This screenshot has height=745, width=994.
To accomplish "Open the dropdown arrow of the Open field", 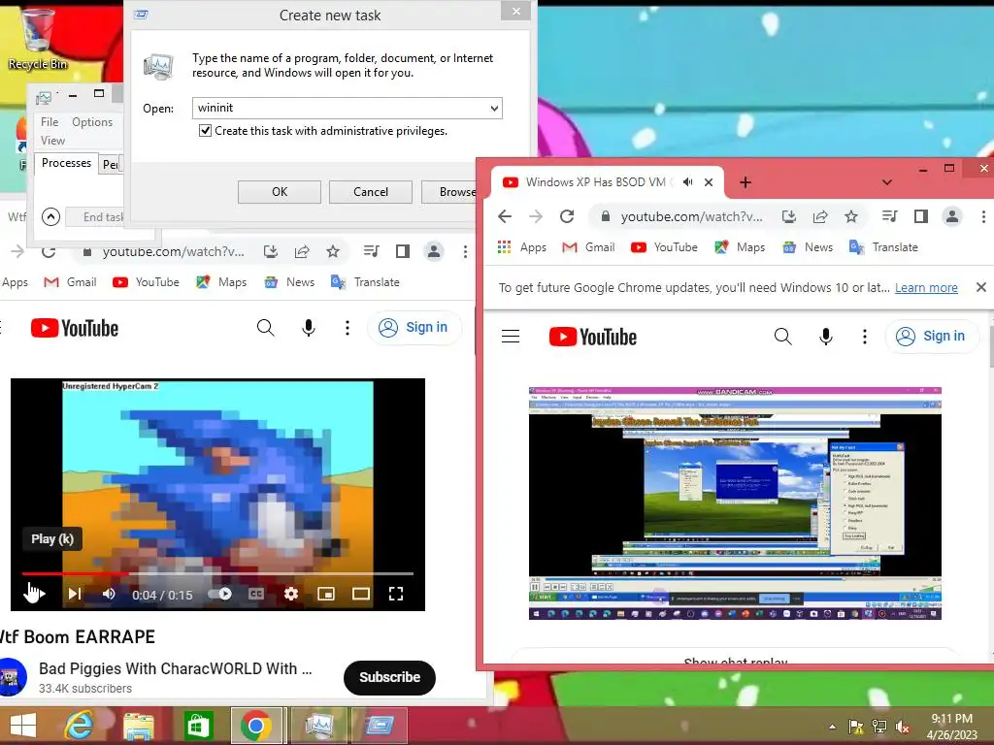I will click(494, 109).
